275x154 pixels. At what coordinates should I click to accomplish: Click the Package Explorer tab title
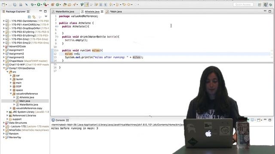pyautogui.click(x=15, y=12)
